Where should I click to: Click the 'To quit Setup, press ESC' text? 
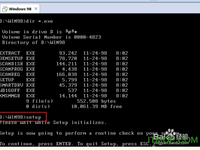114,144
